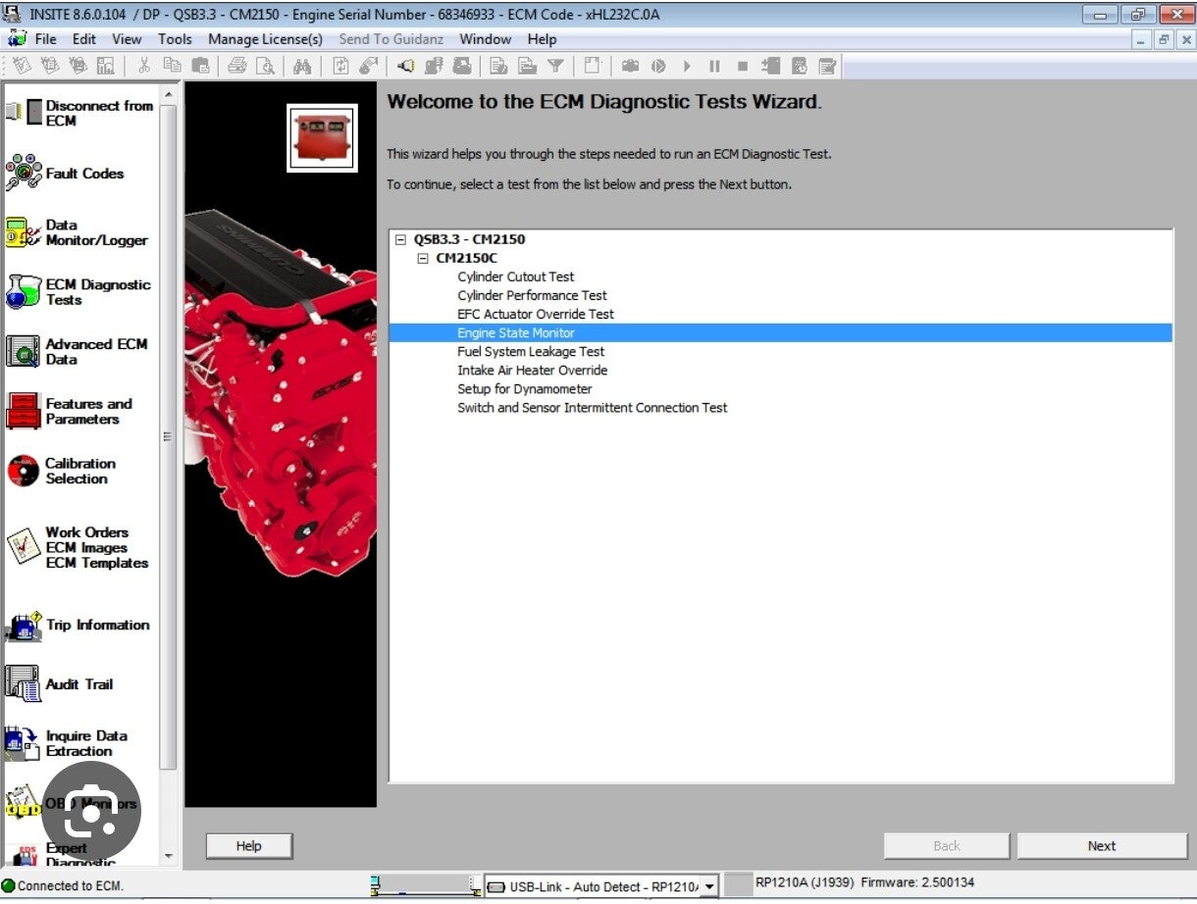
Task: Click the INSITE app icon beside File
Action: (x=16, y=39)
